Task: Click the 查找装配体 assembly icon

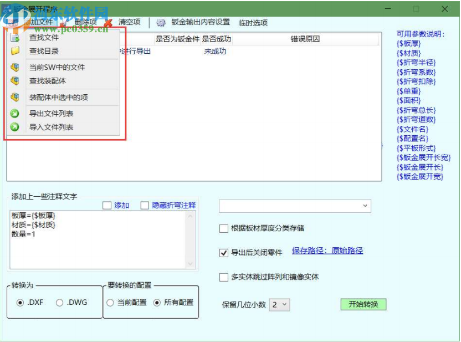Action: pos(15,80)
